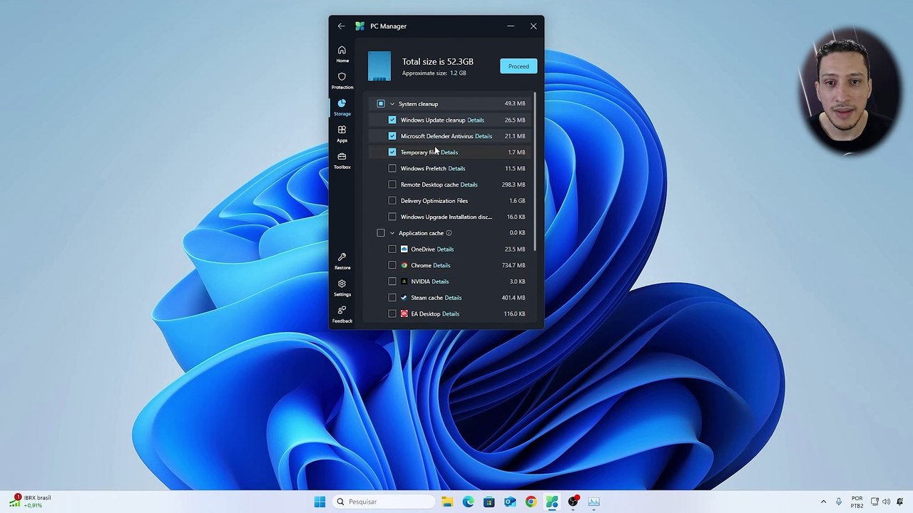
Task: Uncheck Temporary files checkbox
Action: tap(392, 152)
